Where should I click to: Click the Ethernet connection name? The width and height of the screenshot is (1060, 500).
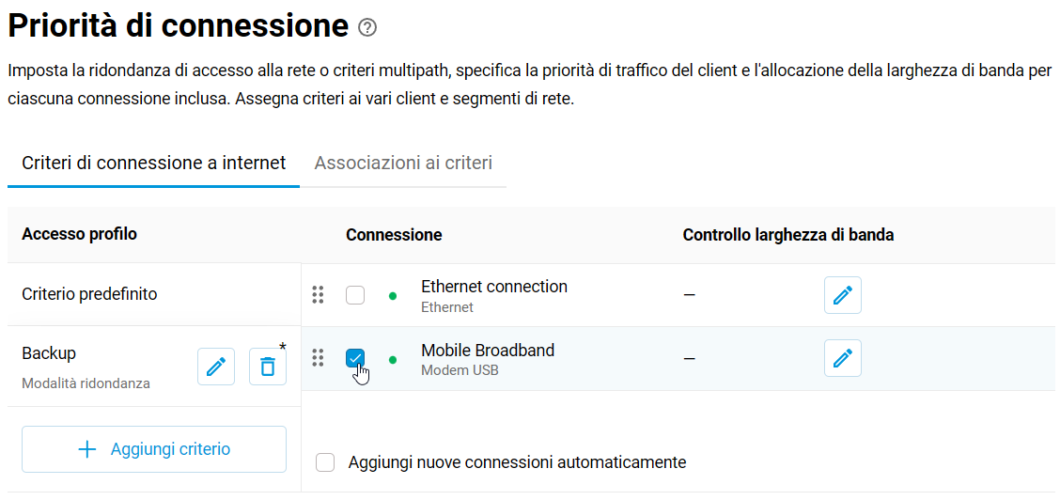click(x=494, y=287)
